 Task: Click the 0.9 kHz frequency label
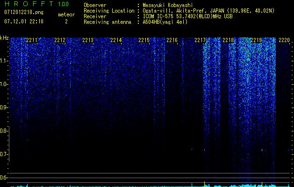(x=4, y=108)
